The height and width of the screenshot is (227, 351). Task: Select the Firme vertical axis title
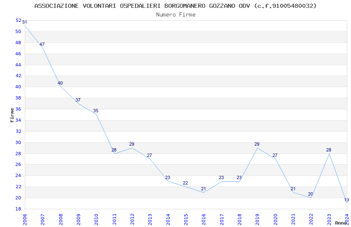click(12, 115)
